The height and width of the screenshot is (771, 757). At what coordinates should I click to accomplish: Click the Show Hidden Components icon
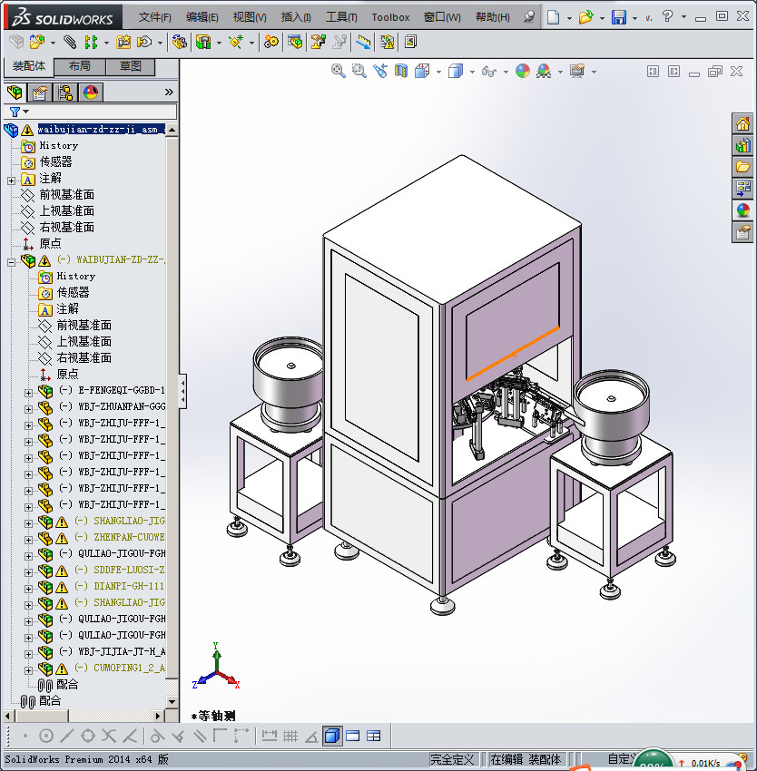coord(180,43)
